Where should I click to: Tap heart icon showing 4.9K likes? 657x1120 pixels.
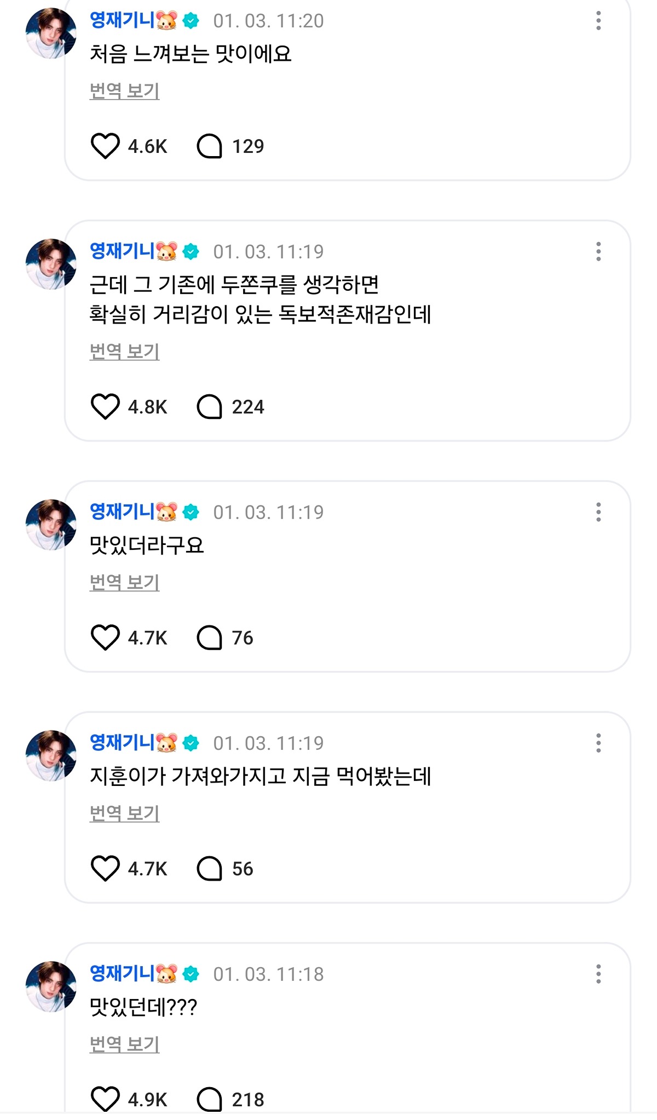[x=105, y=1099]
